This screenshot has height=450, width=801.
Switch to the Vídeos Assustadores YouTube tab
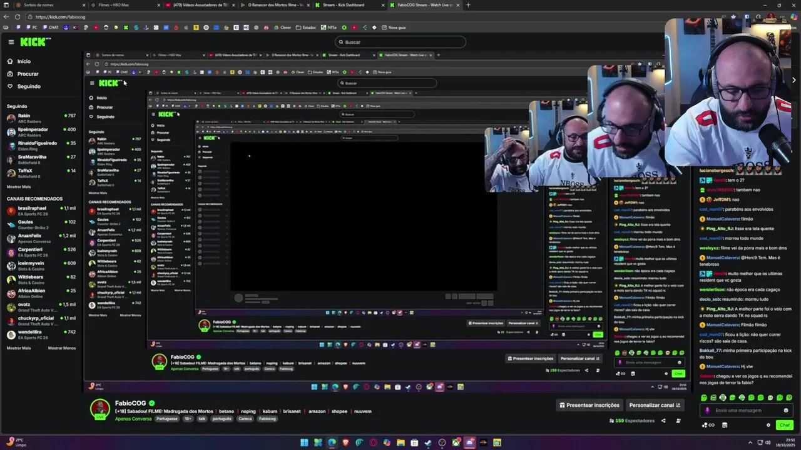(200, 5)
